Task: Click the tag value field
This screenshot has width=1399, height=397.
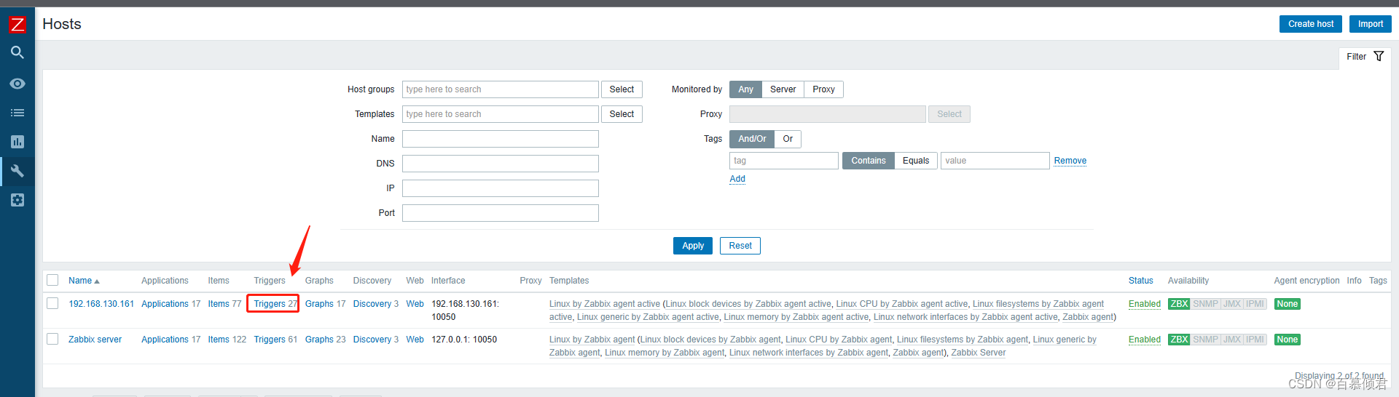Action: pos(995,161)
